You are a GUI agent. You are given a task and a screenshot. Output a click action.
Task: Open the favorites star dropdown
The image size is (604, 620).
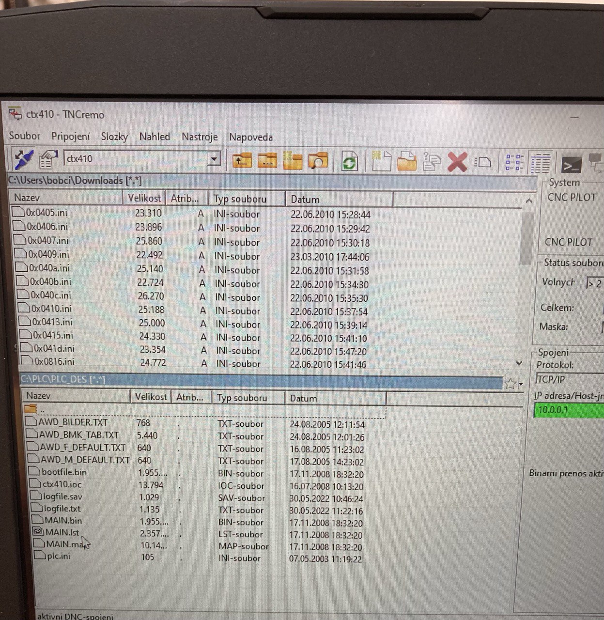(512, 384)
